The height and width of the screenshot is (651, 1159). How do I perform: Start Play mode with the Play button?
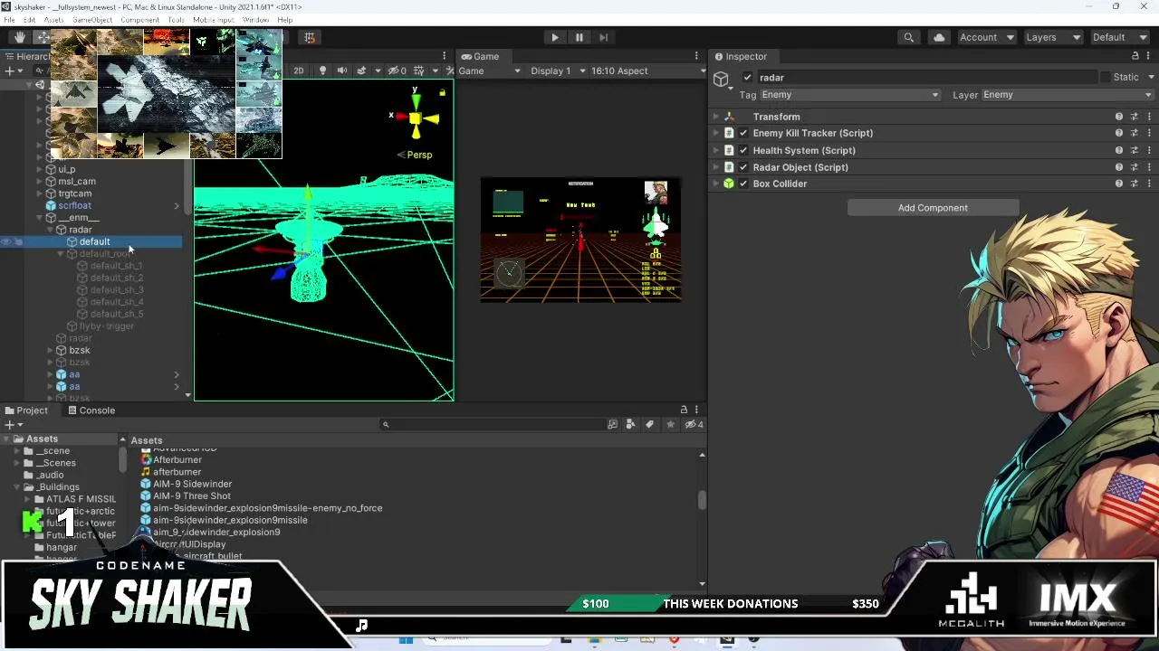[x=555, y=37]
